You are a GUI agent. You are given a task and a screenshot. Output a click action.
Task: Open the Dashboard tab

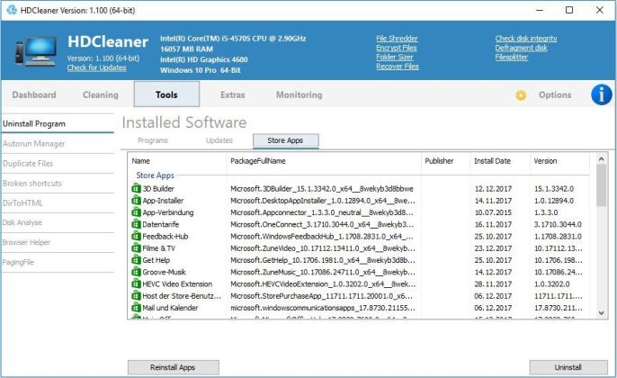point(34,94)
